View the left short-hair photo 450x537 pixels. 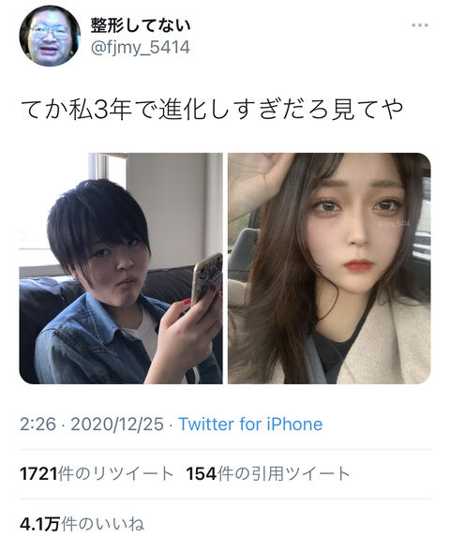pyautogui.click(x=121, y=268)
